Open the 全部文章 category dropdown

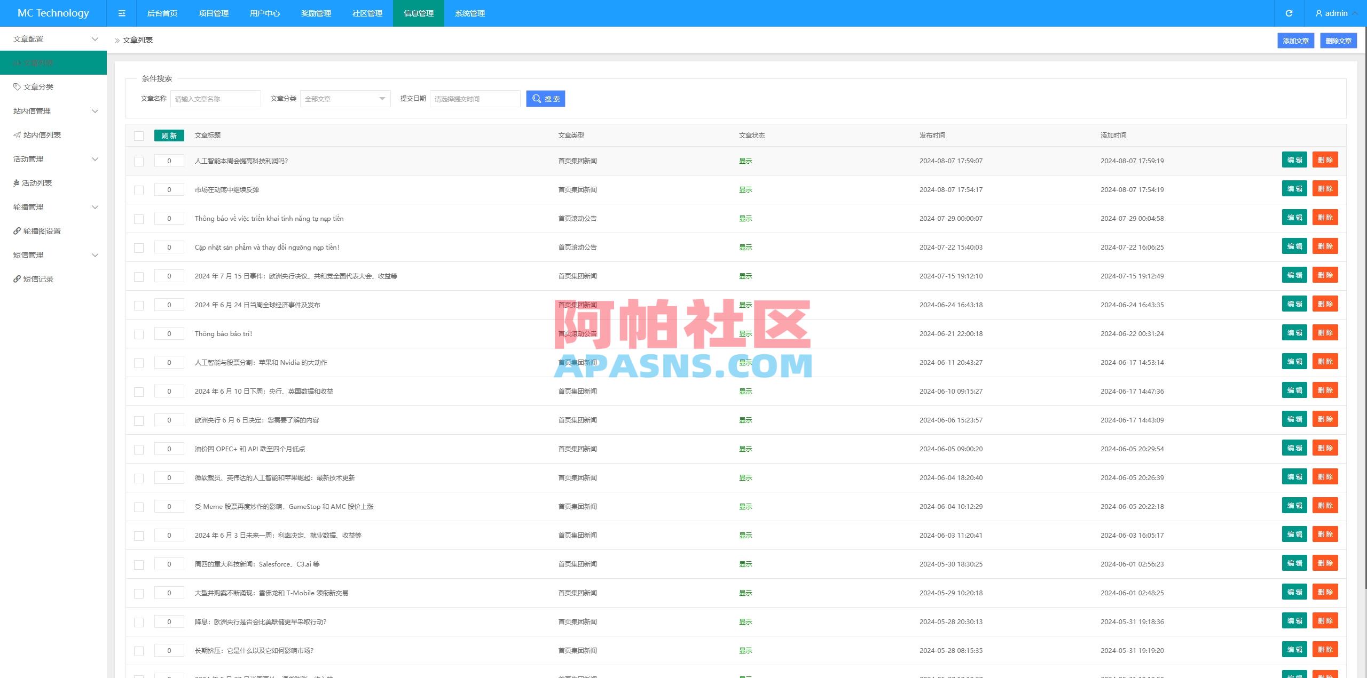click(345, 98)
